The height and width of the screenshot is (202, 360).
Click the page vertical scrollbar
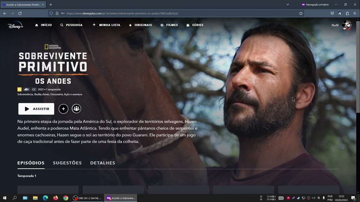click(358, 67)
